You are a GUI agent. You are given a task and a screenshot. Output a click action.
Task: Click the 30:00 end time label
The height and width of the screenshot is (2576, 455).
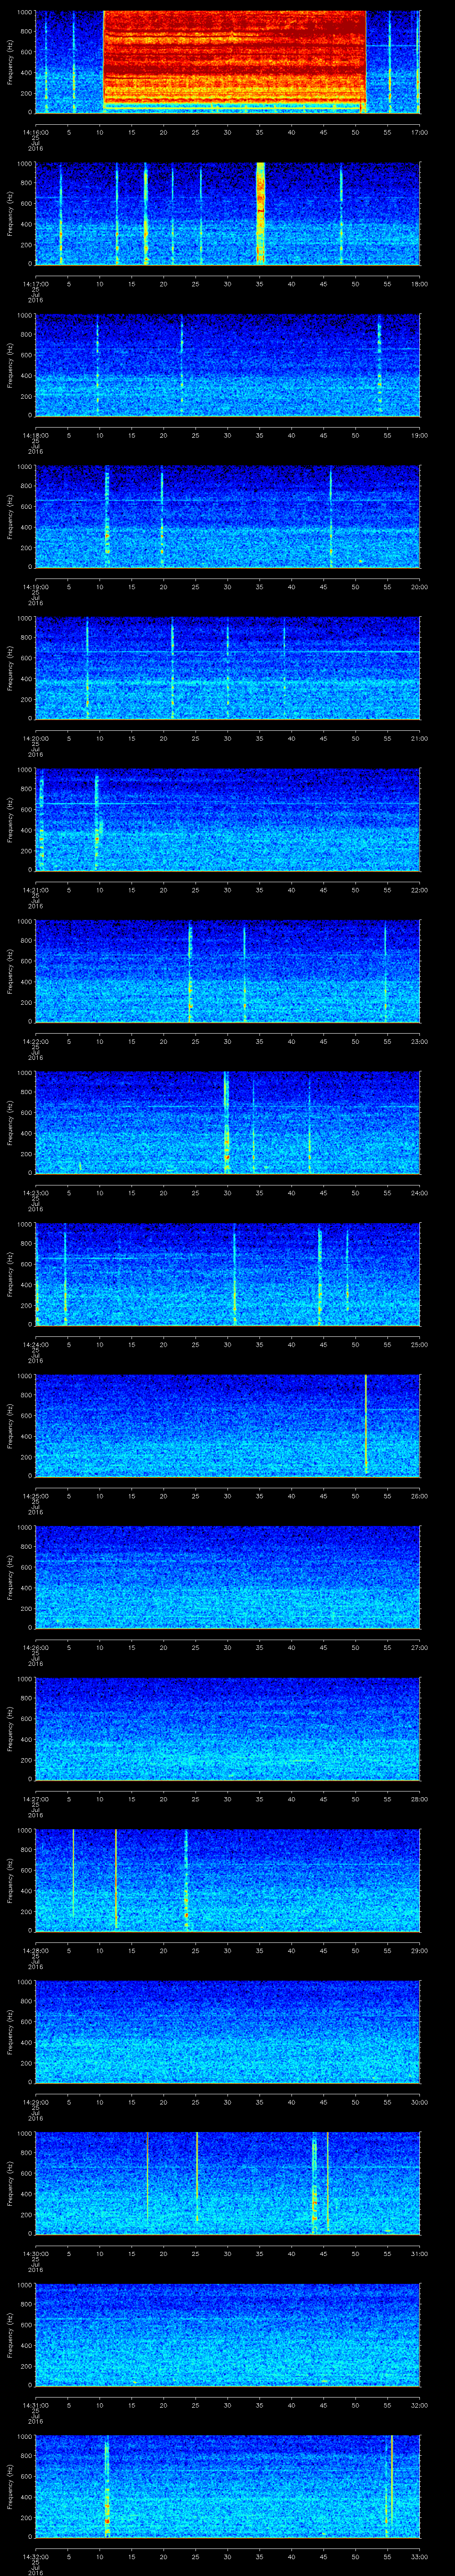click(x=419, y=2102)
